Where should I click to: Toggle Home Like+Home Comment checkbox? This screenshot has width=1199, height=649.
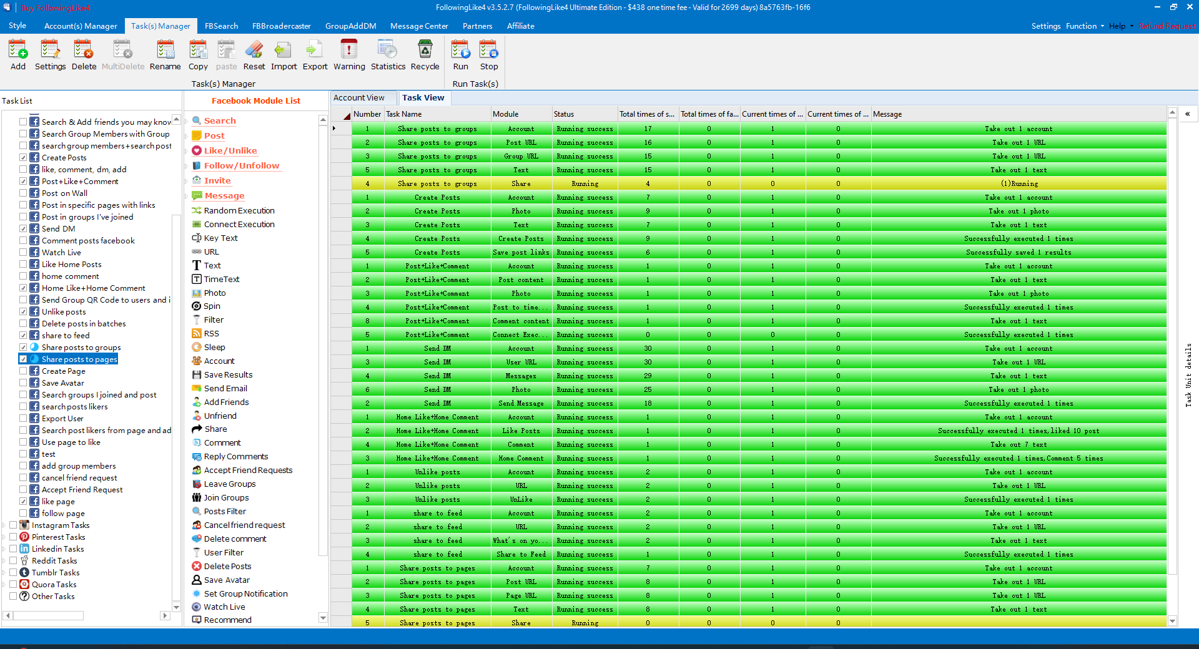(23, 288)
